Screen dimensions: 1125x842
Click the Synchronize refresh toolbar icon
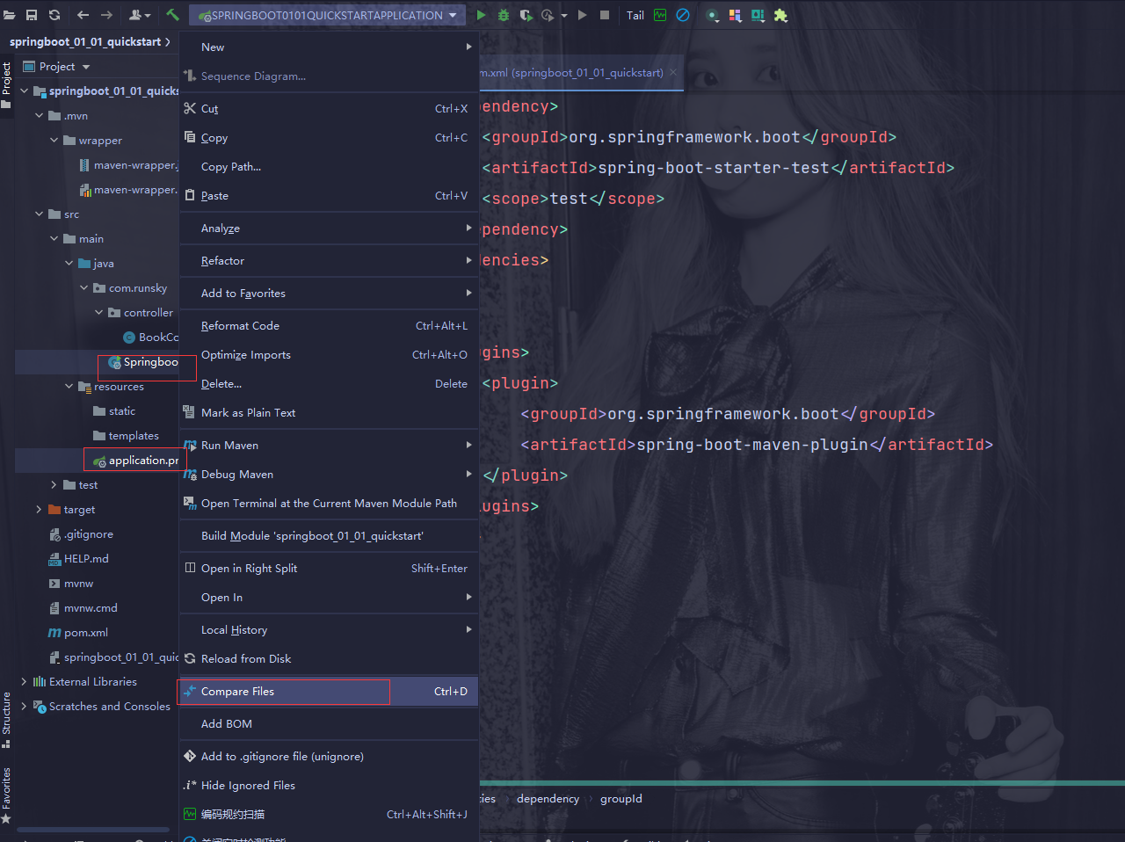coord(54,15)
